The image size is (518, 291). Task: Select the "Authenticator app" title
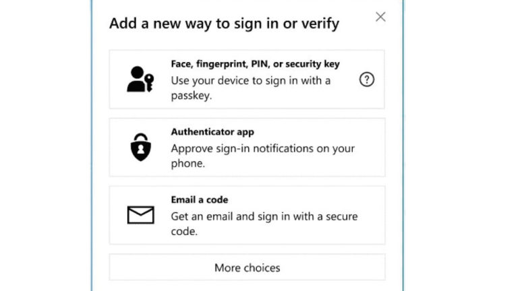(212, 132)
